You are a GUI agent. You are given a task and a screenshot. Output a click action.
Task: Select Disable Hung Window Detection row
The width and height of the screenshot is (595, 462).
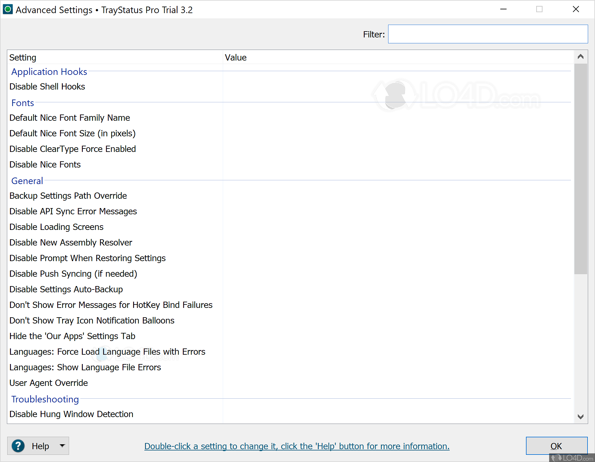(x=71, y=414)
